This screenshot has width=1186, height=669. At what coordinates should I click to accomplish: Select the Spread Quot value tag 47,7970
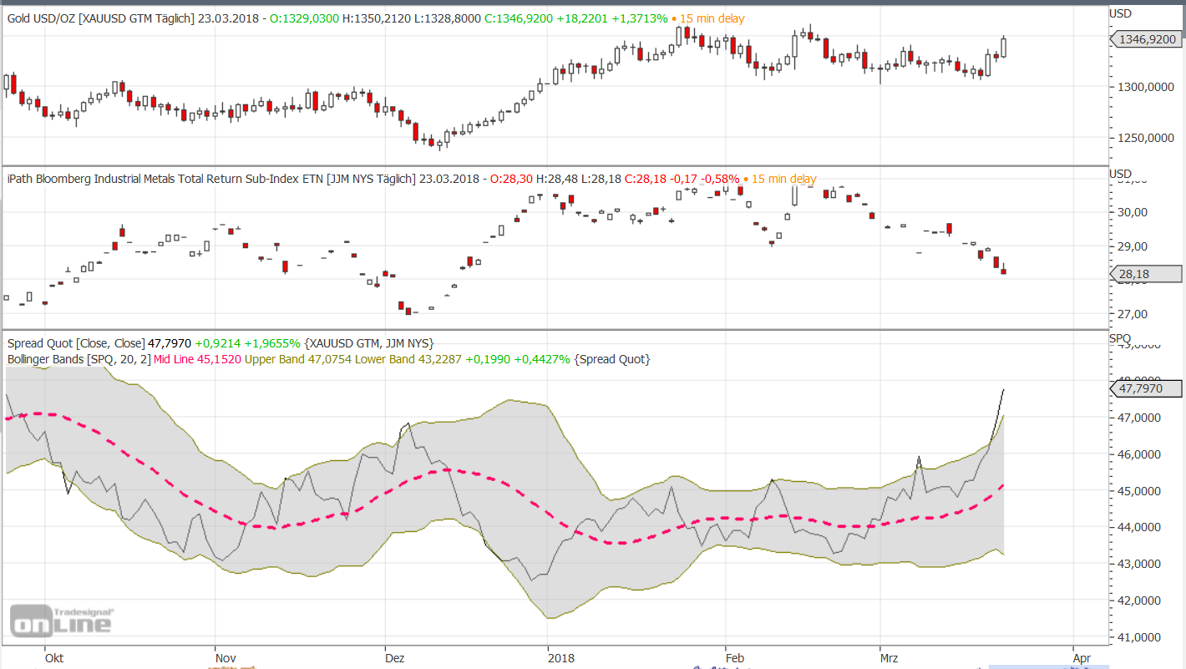(x=1148, y=388)
